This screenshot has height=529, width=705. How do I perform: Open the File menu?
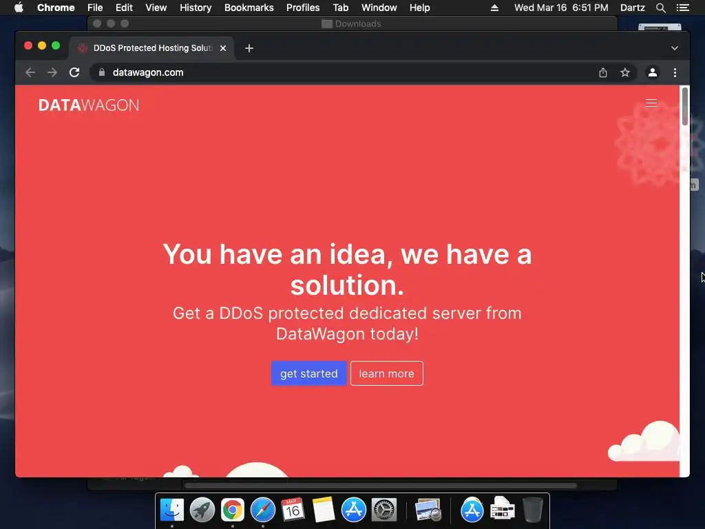coord(95,8)
